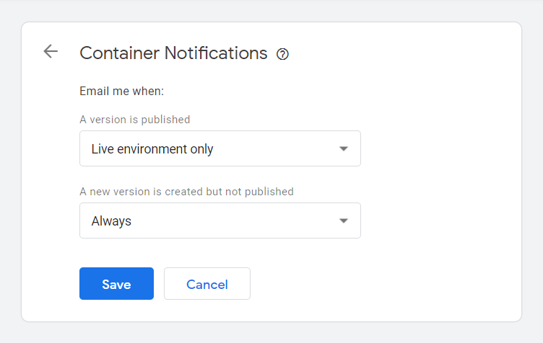
Task: Open help via the question mark icon
Action: [x=282, y=54]
